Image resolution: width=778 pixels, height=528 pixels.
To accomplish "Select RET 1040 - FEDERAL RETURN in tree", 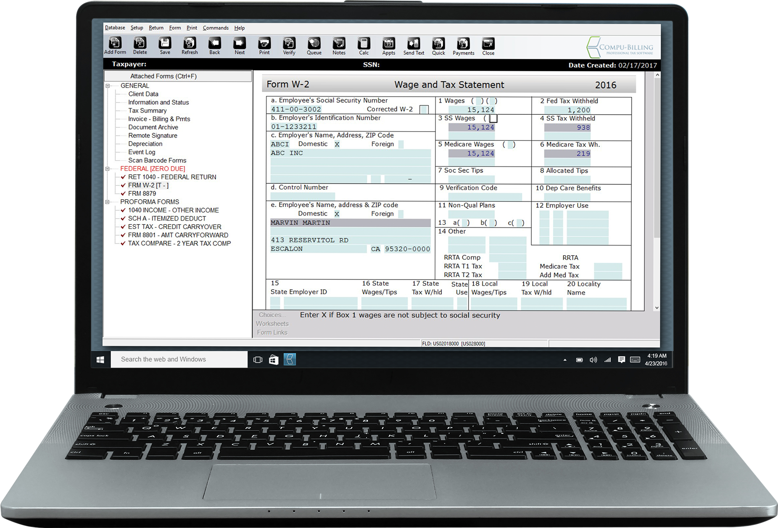I will pyautogui.click(x=172, y=177).
